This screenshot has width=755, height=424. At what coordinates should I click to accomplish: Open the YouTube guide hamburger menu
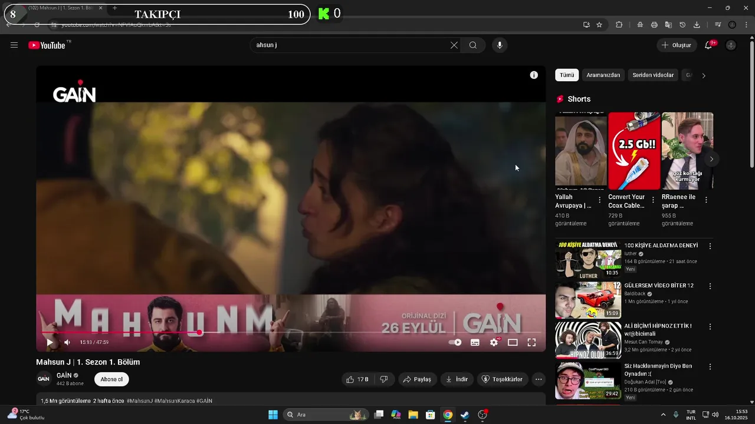[x=14, y=45]
